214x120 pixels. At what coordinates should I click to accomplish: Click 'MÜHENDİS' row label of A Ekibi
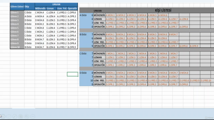pyautogui.click(x=99, y=15)
